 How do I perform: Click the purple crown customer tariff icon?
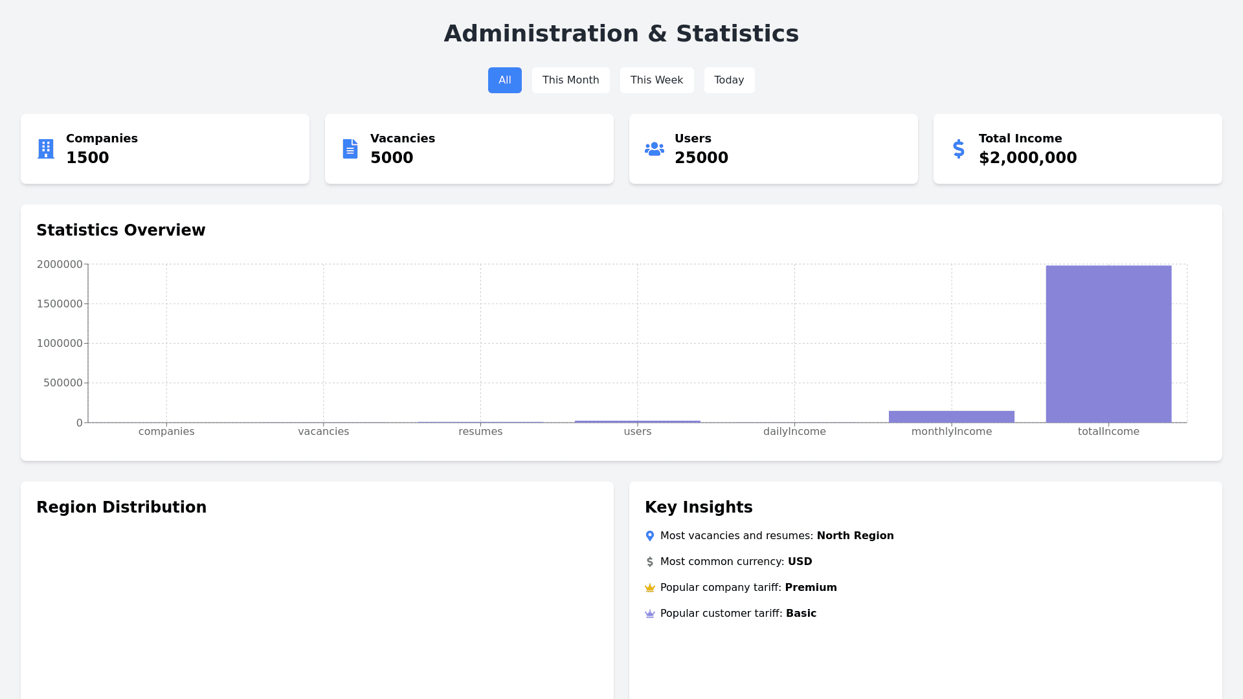650,614
